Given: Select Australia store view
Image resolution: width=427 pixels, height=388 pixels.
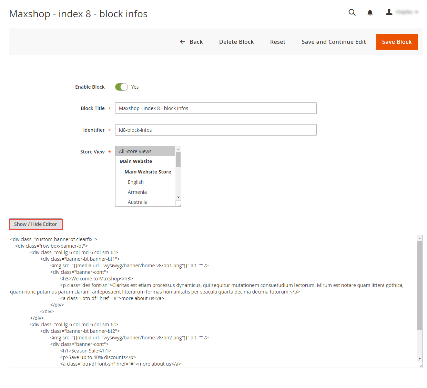Looking at the screenshot, I should [145, 202].
